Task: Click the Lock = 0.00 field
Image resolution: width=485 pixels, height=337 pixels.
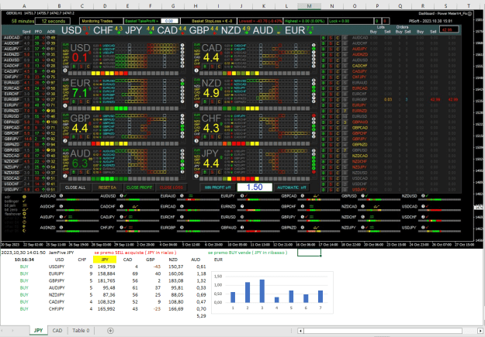Action: (x=351, y=21)
